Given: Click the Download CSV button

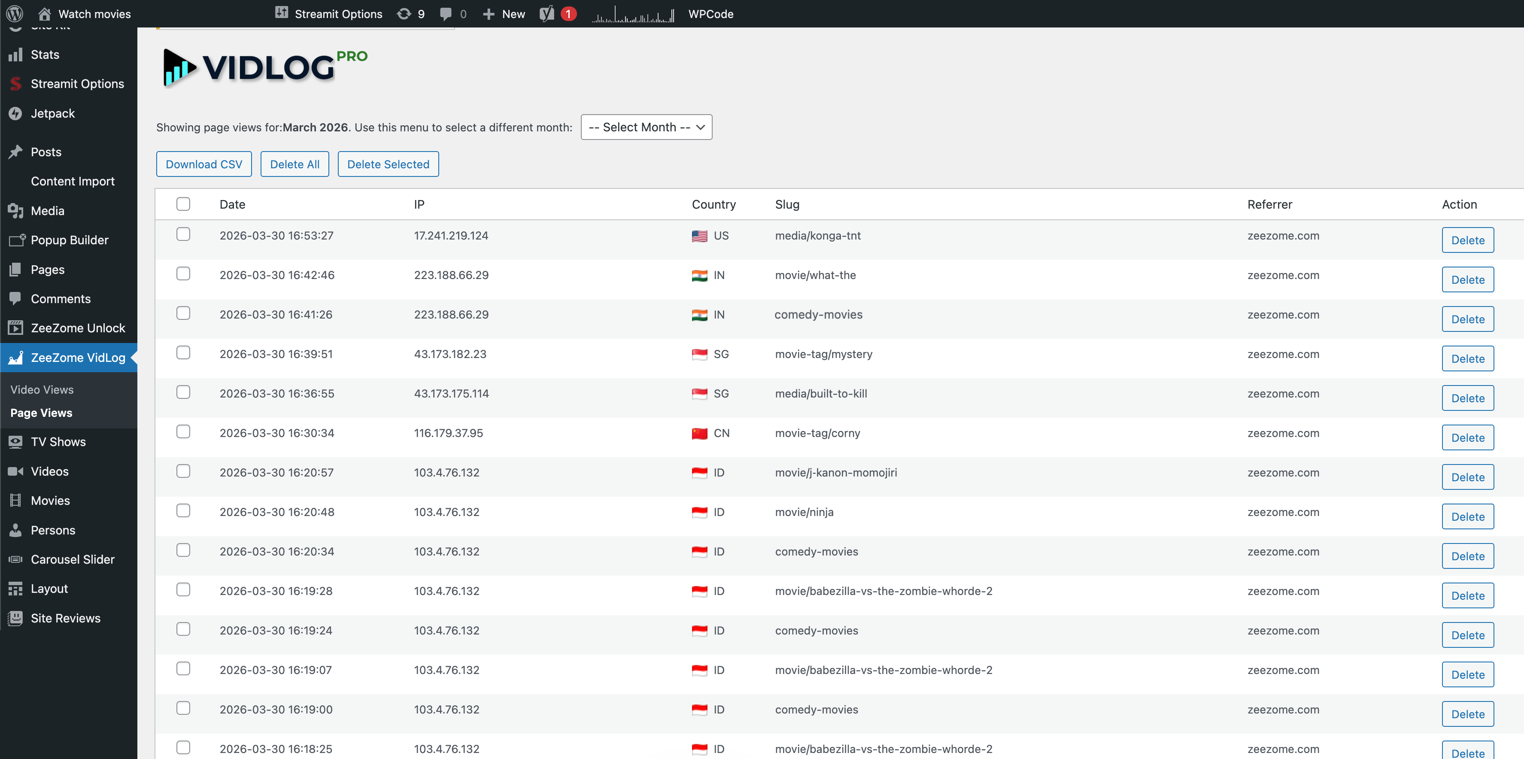Looking at the screenshot, I should pyautogui.click(x=203, y=164).
